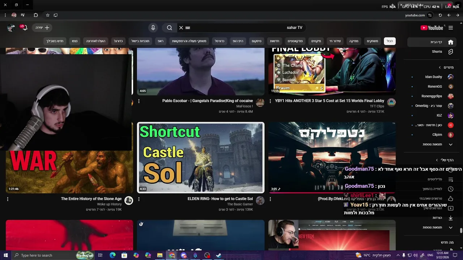Open Liked videos (סרטונים שאהבתי) in sidebar
The image size is (463, 260).
[431, 198]
